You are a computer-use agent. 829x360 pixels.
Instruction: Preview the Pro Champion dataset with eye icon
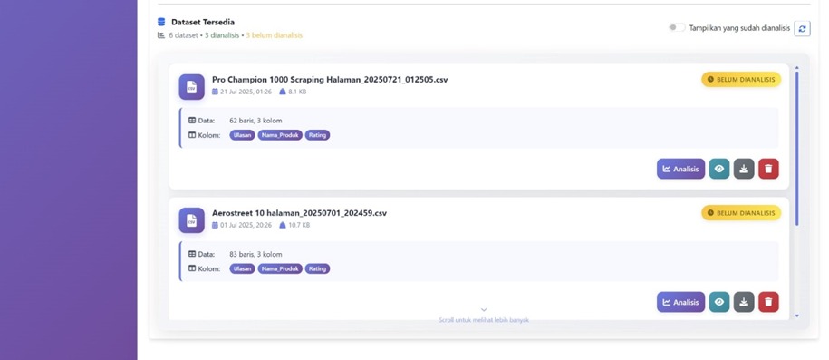point(719,169)
